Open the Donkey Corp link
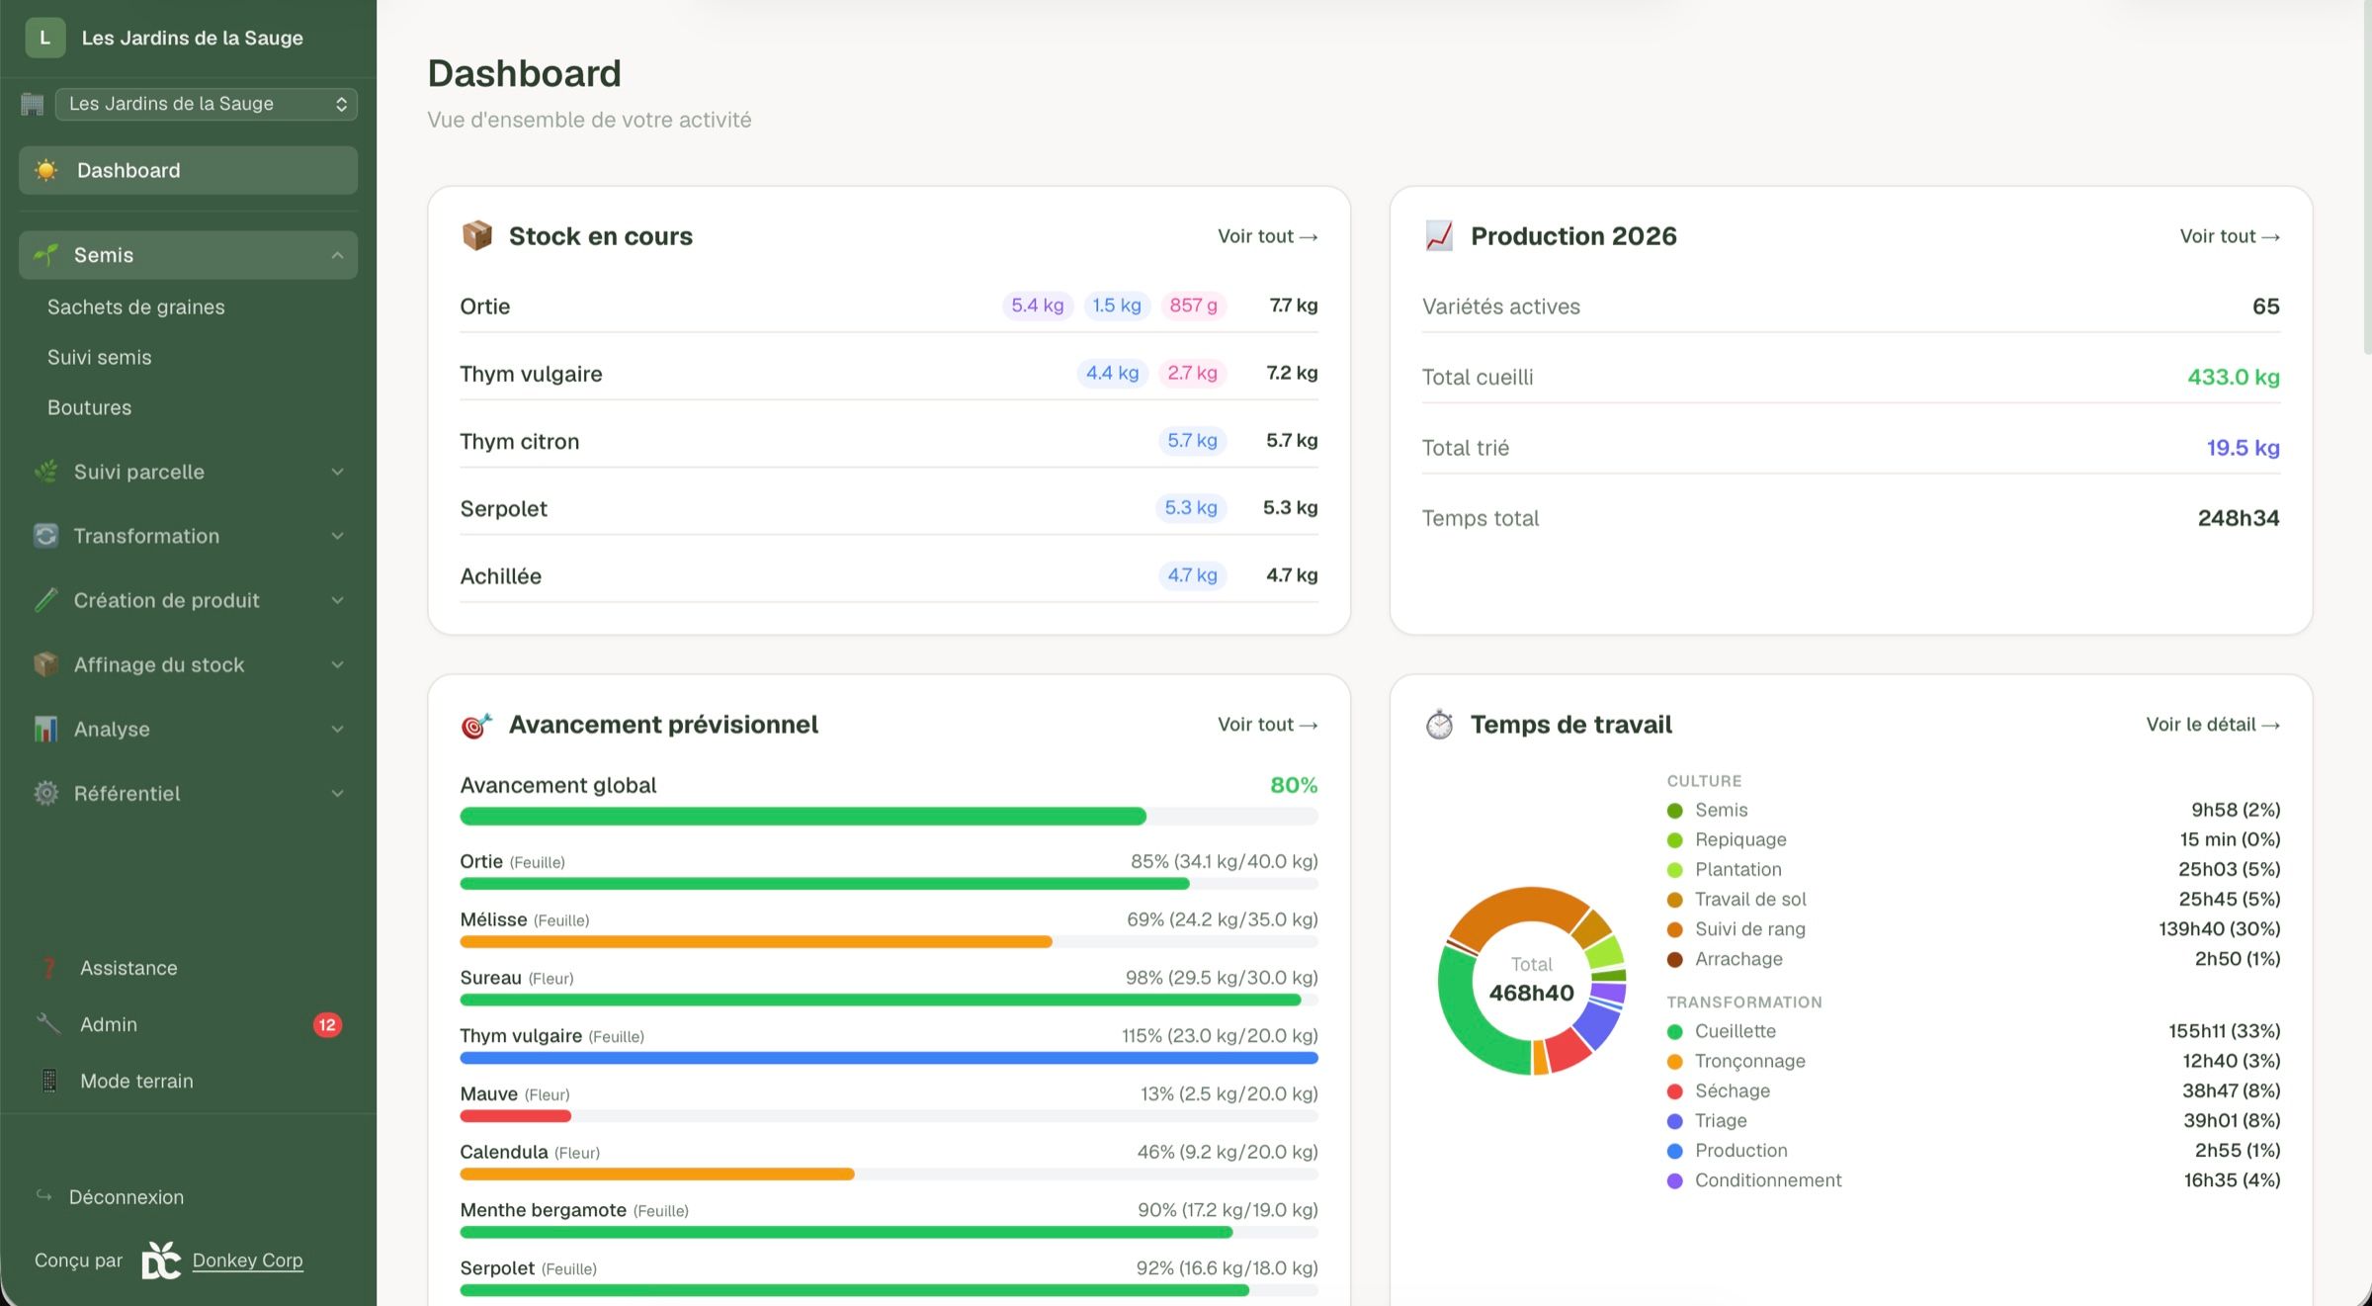 coord(247,1260)
